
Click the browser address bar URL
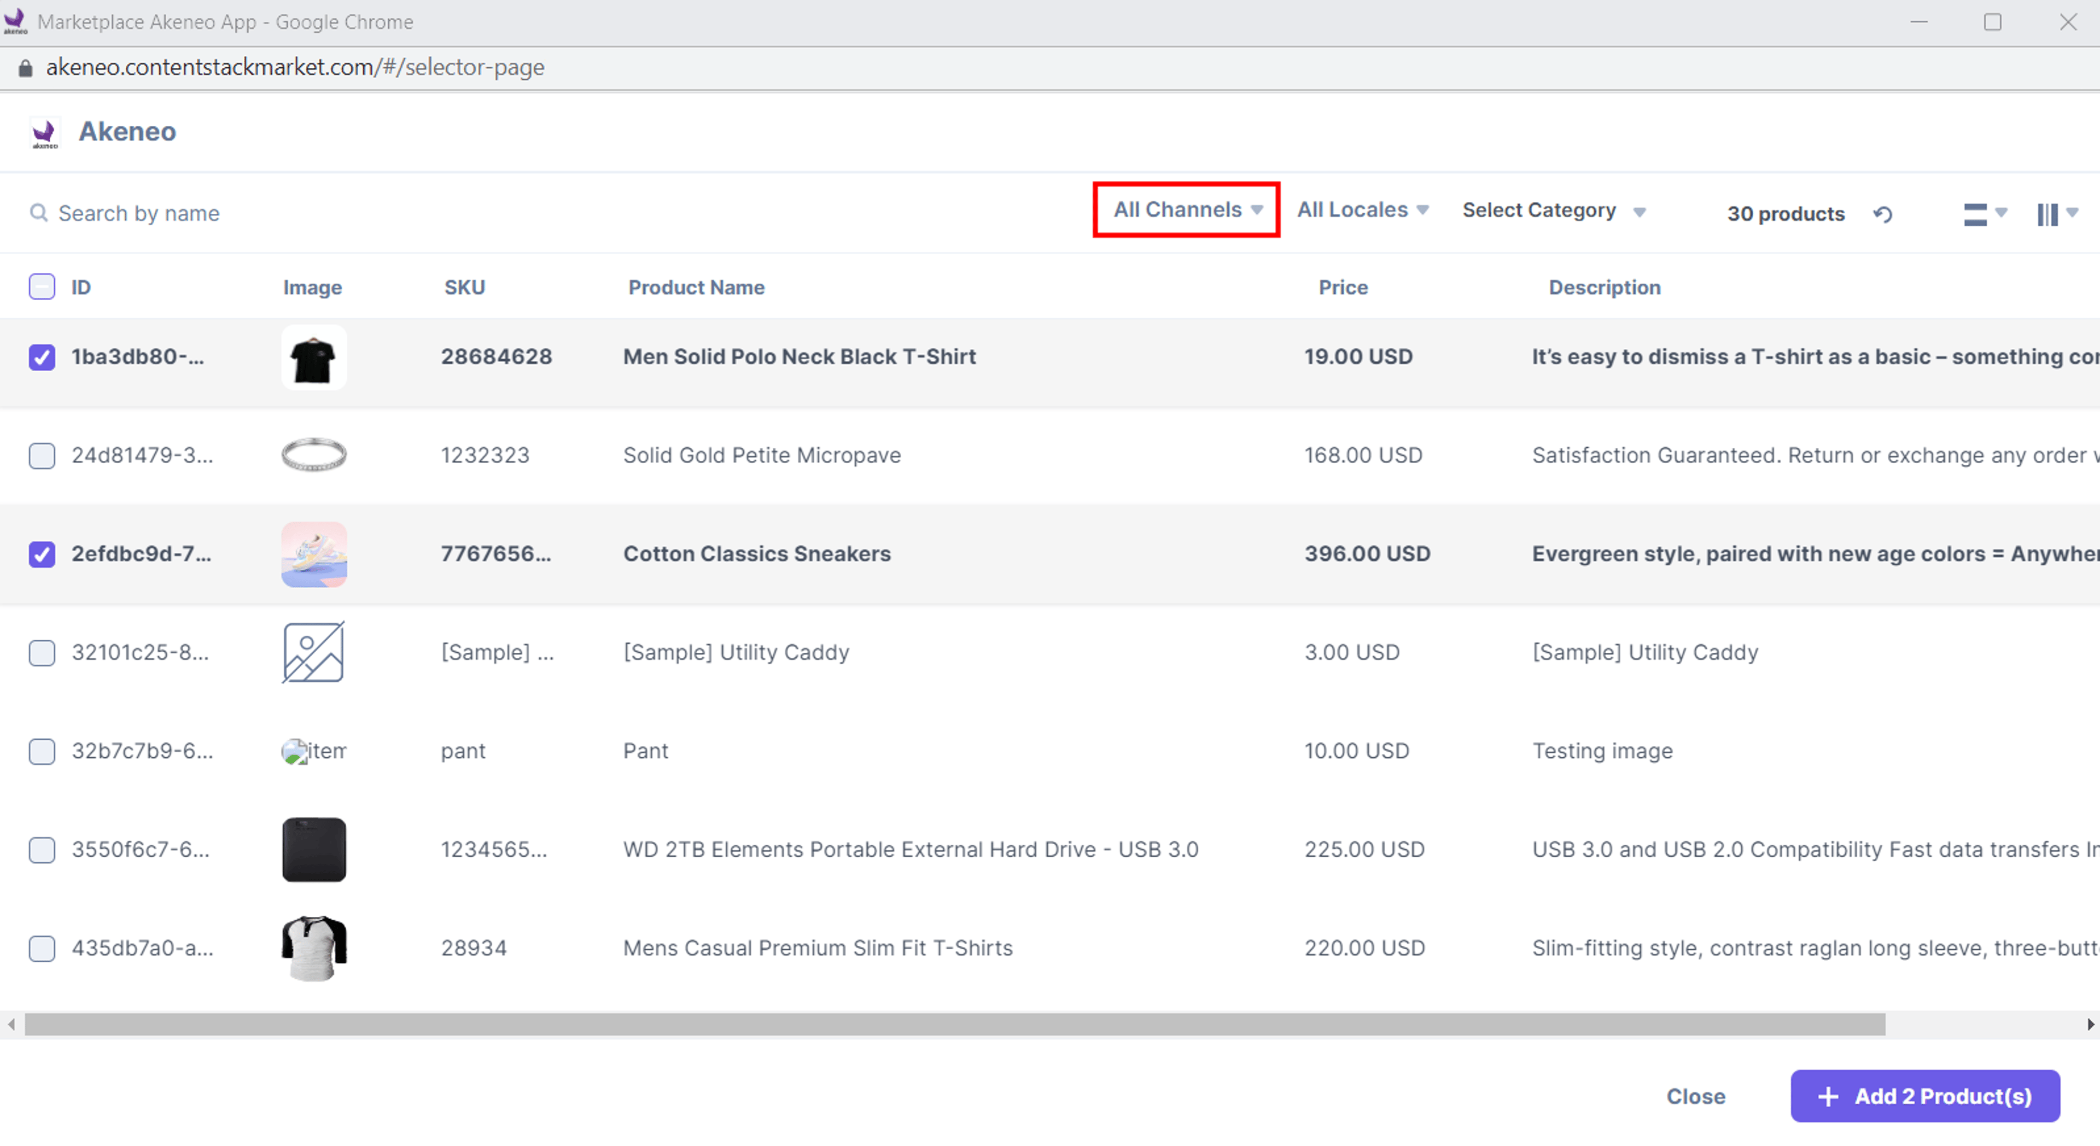295,68
